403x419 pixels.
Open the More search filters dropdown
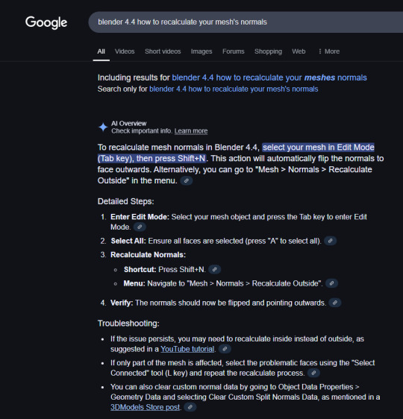[x=329, y=51]
